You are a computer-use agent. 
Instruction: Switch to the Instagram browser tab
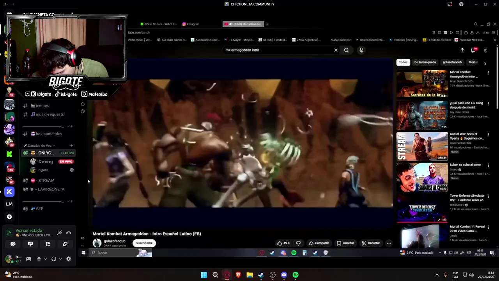[x=191, y=24]
